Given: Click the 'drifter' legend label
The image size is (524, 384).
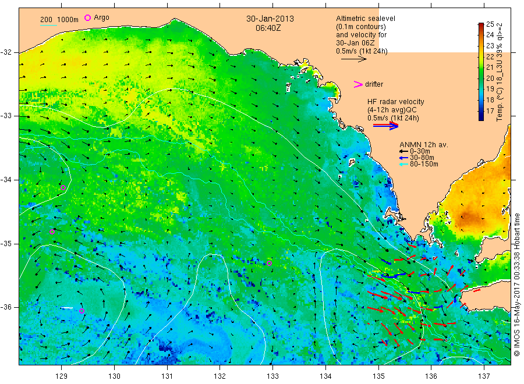Looking at the screenshot, I should pos(374,84).
